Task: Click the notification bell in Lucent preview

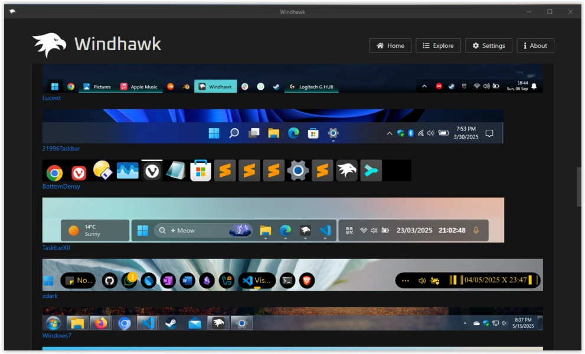Action: (x=534, y=86)
